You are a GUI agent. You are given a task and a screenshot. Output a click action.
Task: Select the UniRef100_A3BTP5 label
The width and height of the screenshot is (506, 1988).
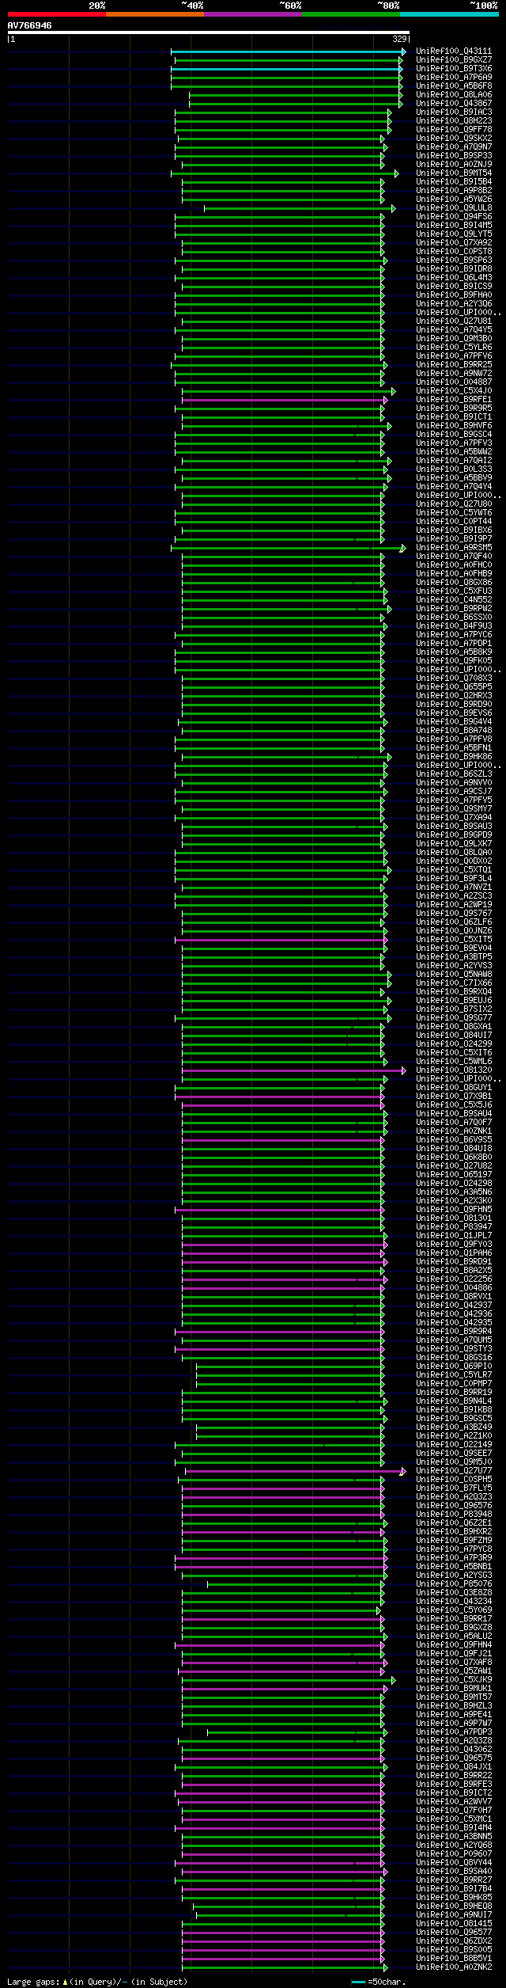click(x=454, y=957)
